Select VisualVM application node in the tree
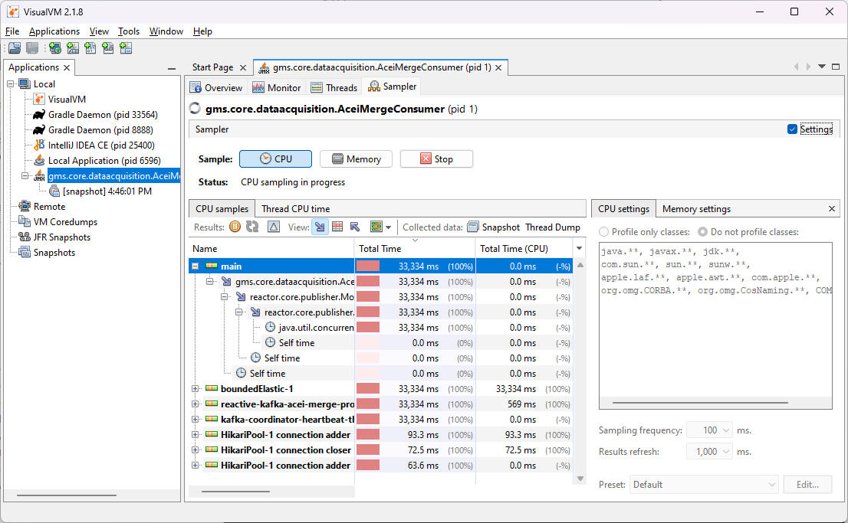The width and height of the screenshot is (848, 523). tap(67, 100)
